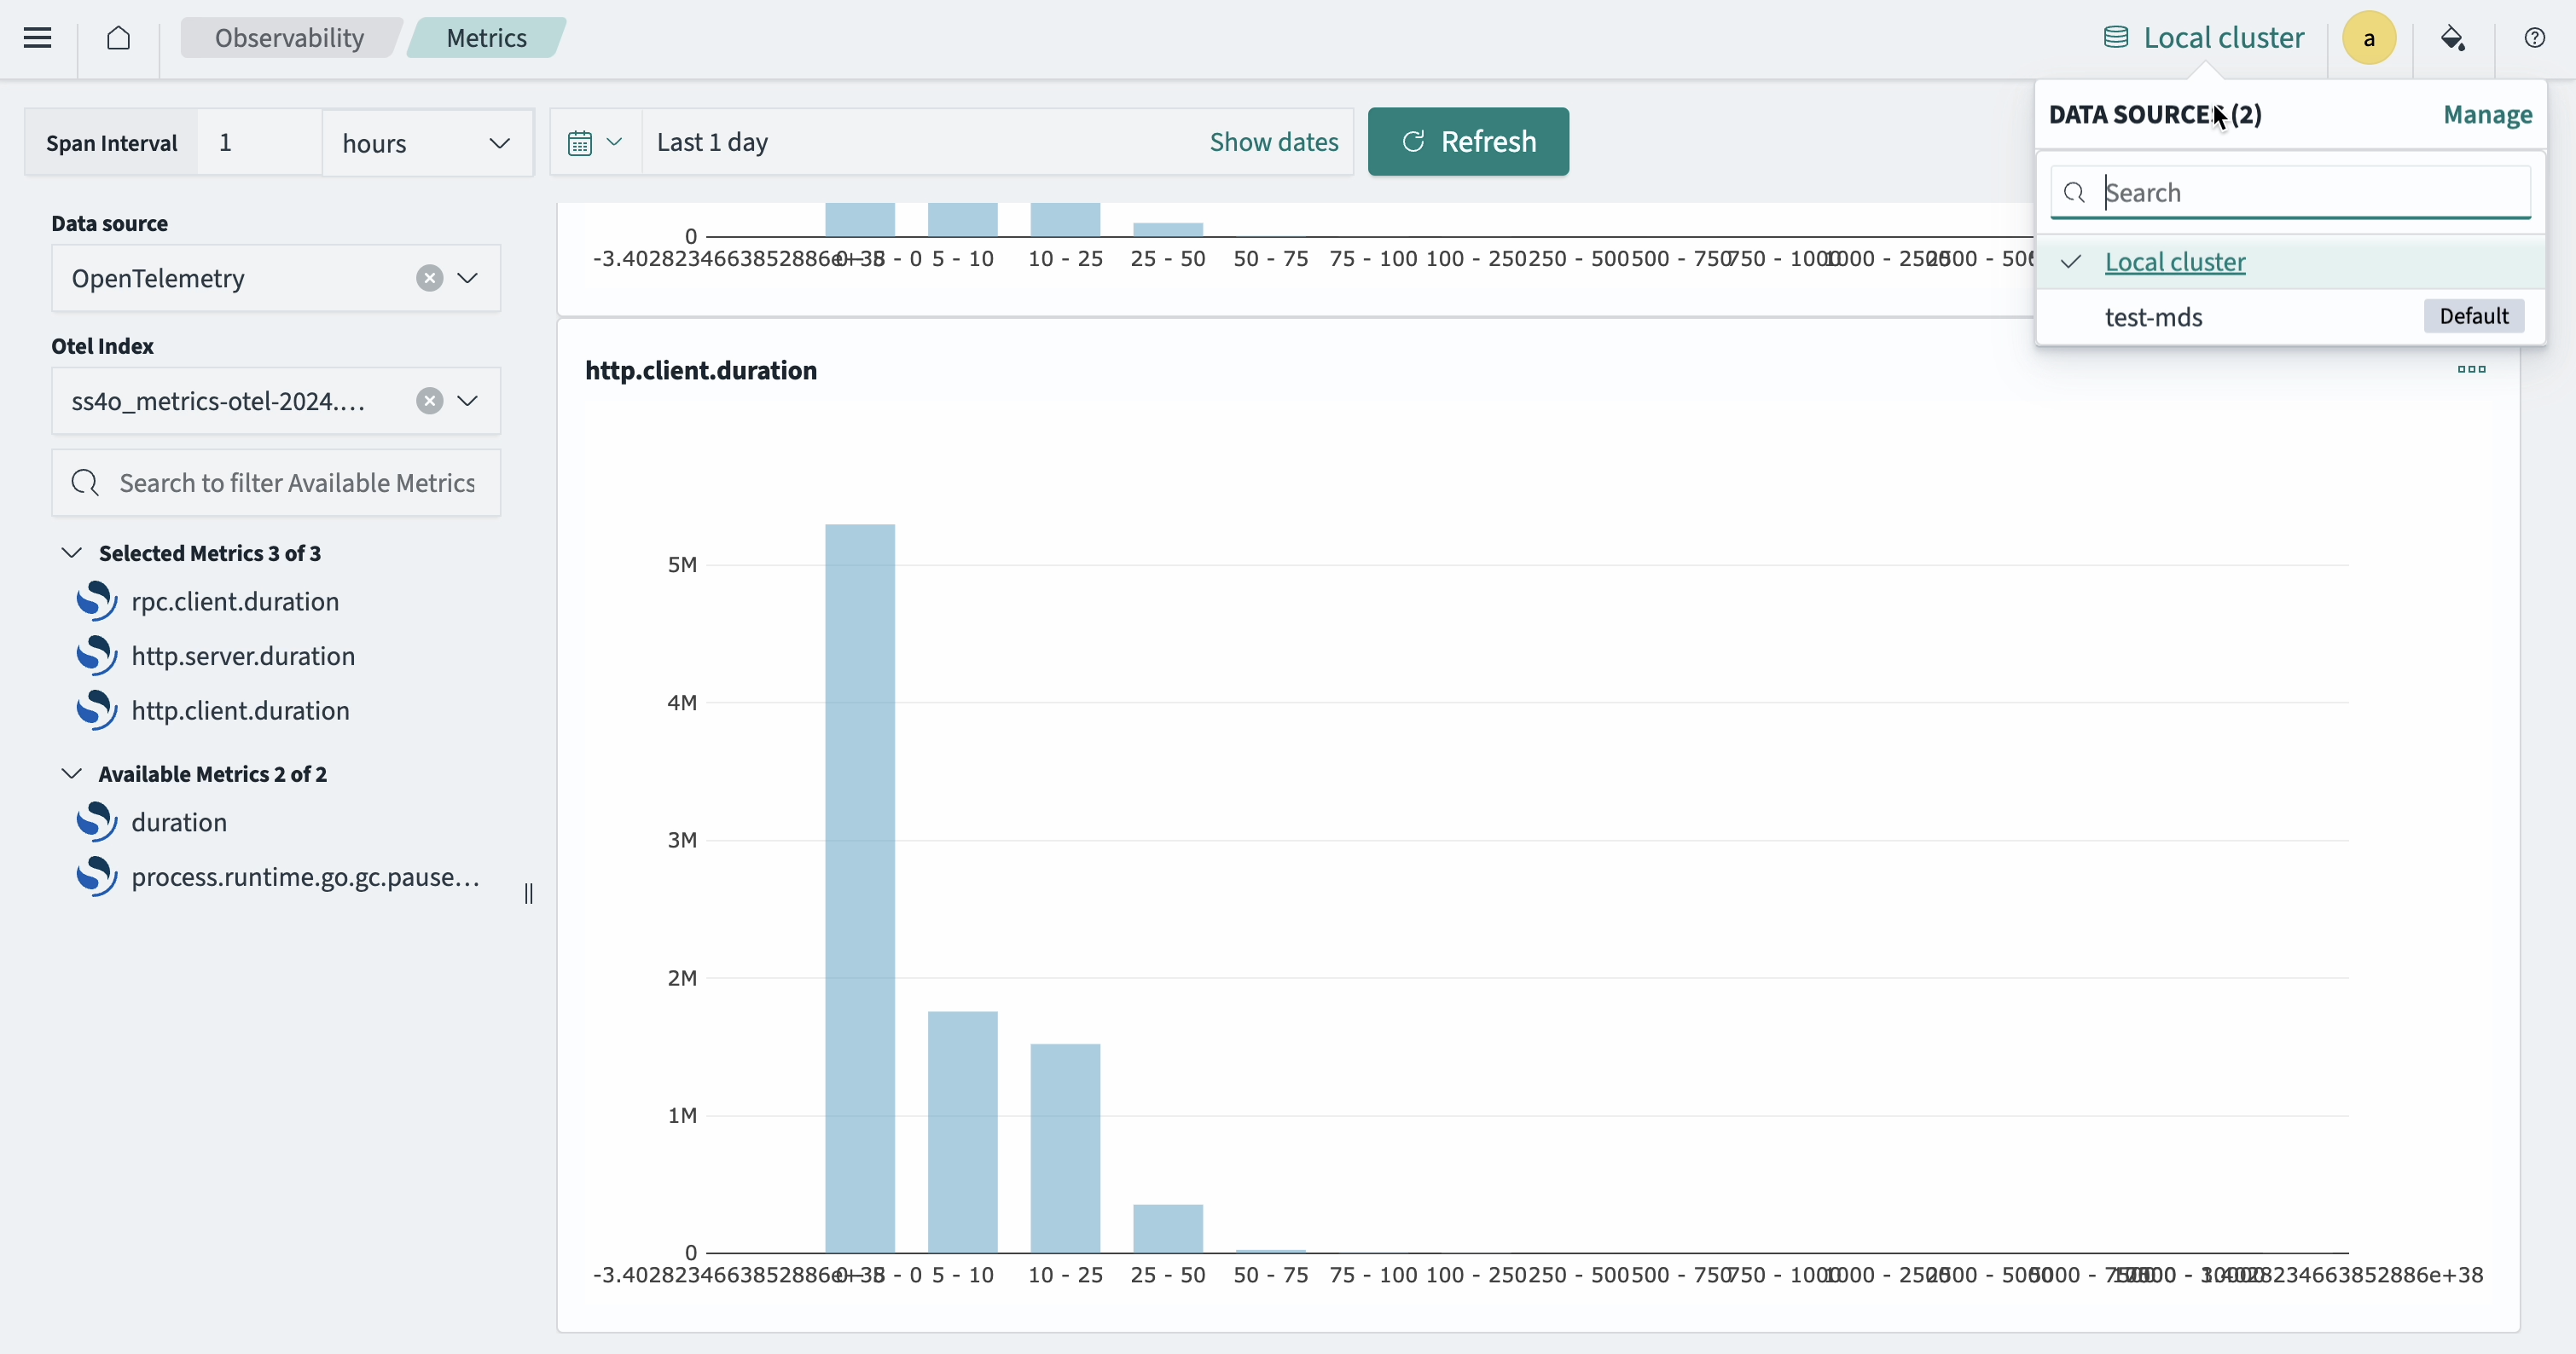The image size is (2576, 1354).
Task: Collapse the Selected Metrics 3 of 3 section
Action: pyautogui.click(x=71, y=553)
